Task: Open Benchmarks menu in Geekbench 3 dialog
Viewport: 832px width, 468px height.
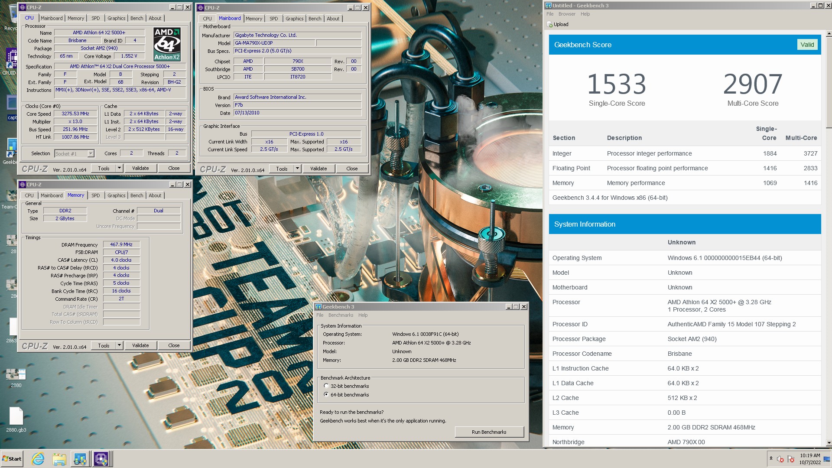Action: point(341,315)
